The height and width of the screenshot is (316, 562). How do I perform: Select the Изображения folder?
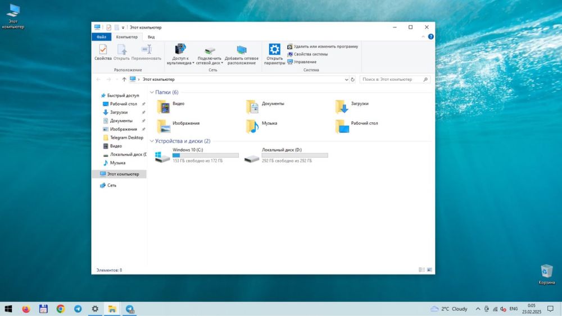tap(178, 126)
